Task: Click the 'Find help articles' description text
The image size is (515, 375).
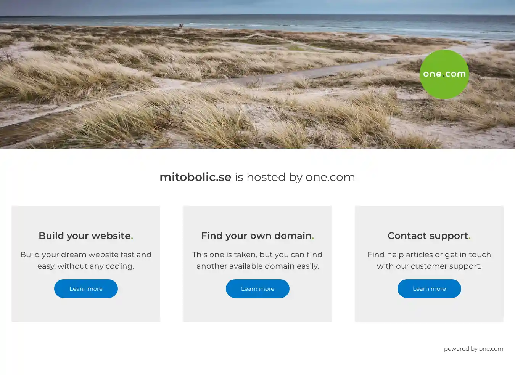Action: pyautogui.click(x=429, y=260)
